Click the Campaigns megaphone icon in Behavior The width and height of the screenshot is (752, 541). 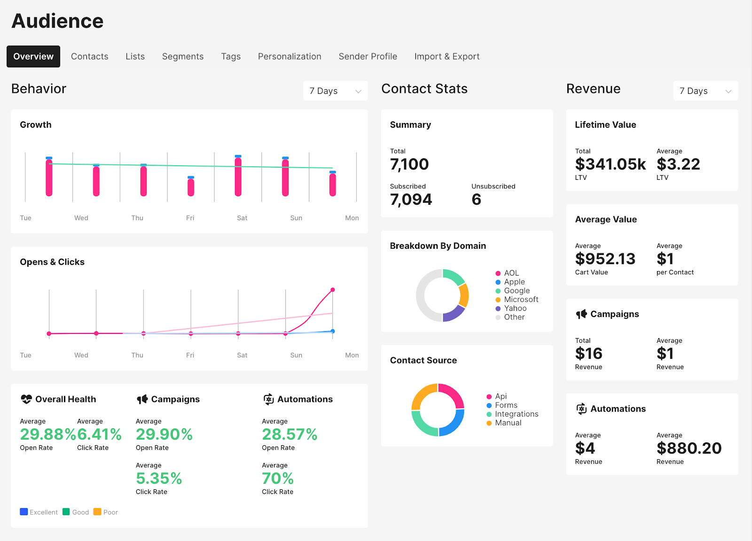(x=142, y=399)
